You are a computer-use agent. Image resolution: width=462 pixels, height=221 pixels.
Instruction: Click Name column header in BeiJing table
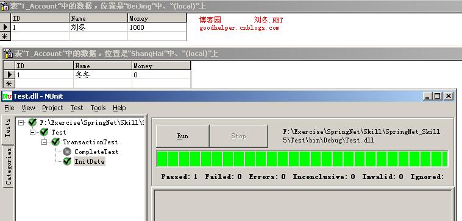coord(98,18)
